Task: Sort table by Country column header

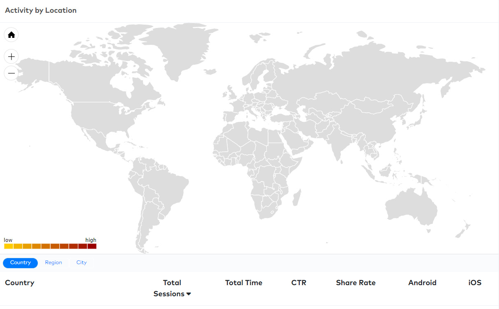Action: click(x=19, y=283)
